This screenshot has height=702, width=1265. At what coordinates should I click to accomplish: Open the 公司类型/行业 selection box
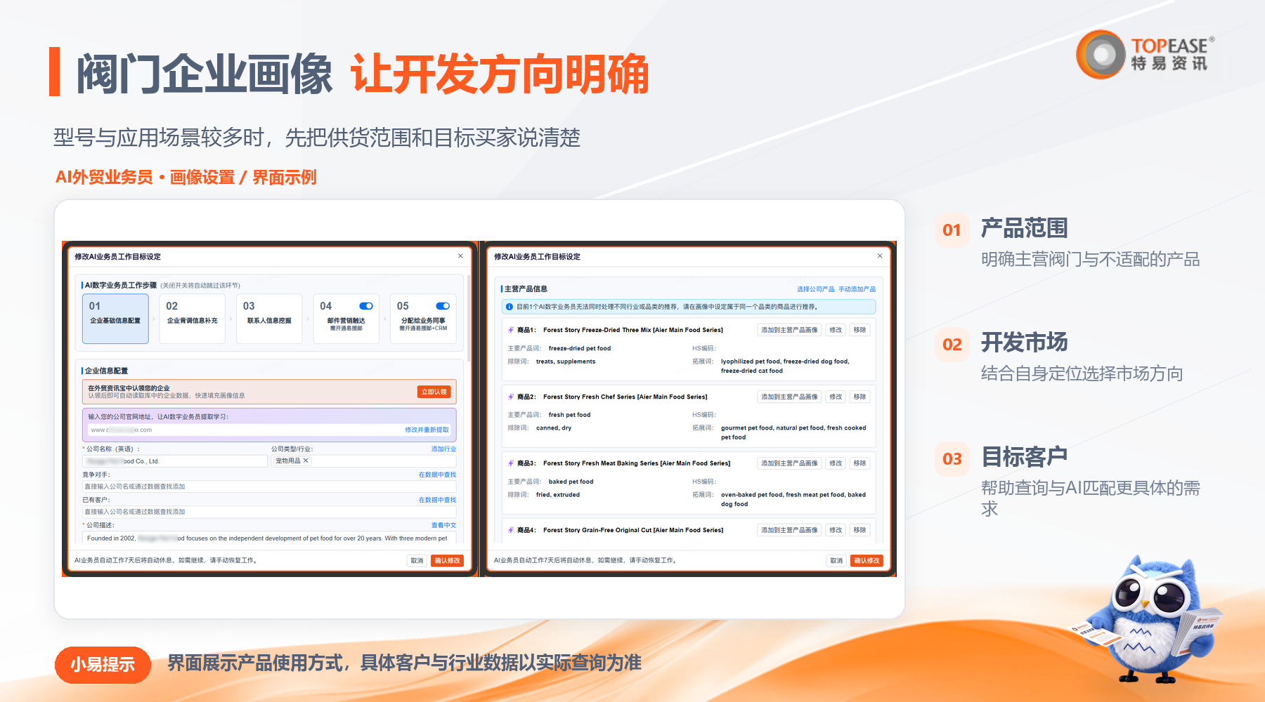point(364,461)
